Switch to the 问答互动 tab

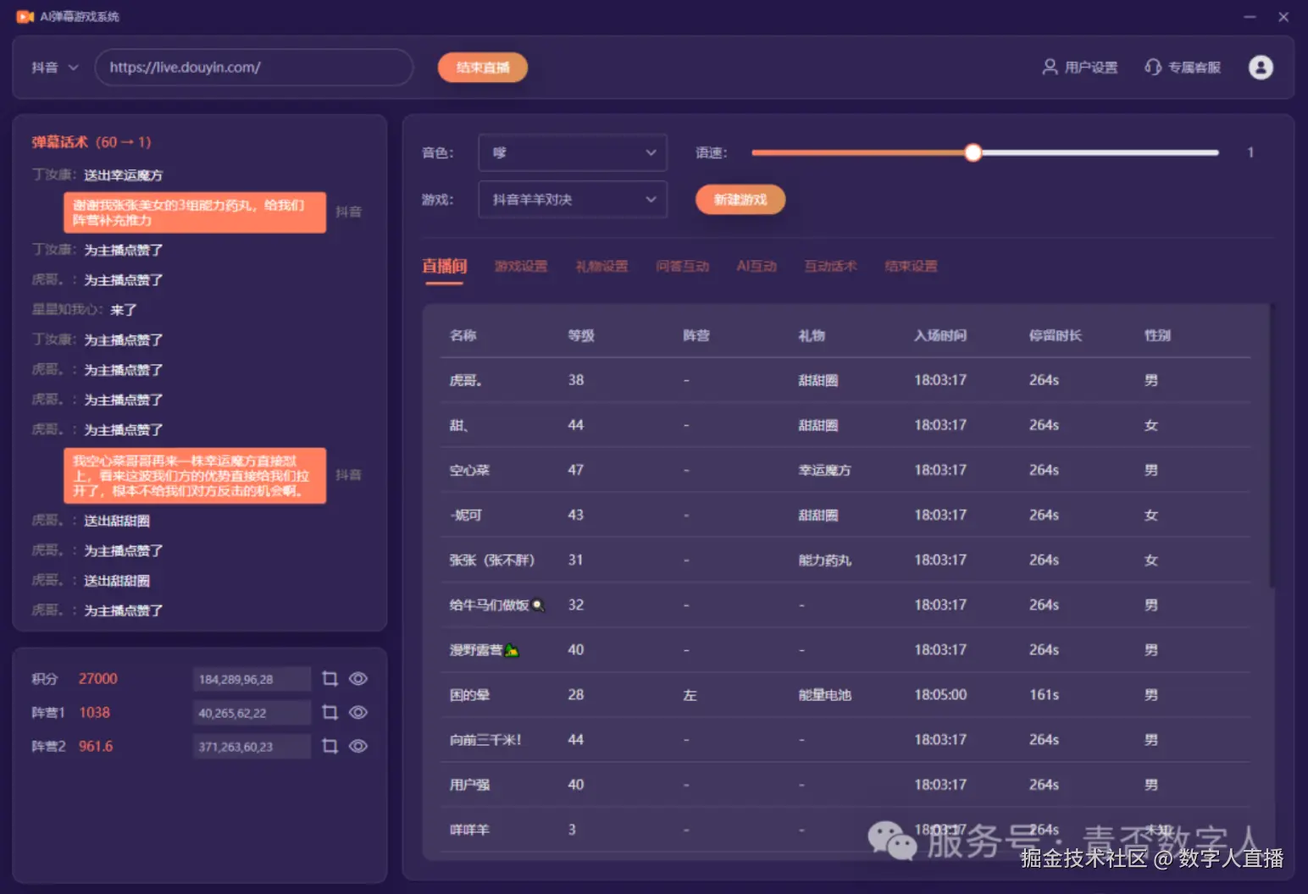(x=682, y=266)
